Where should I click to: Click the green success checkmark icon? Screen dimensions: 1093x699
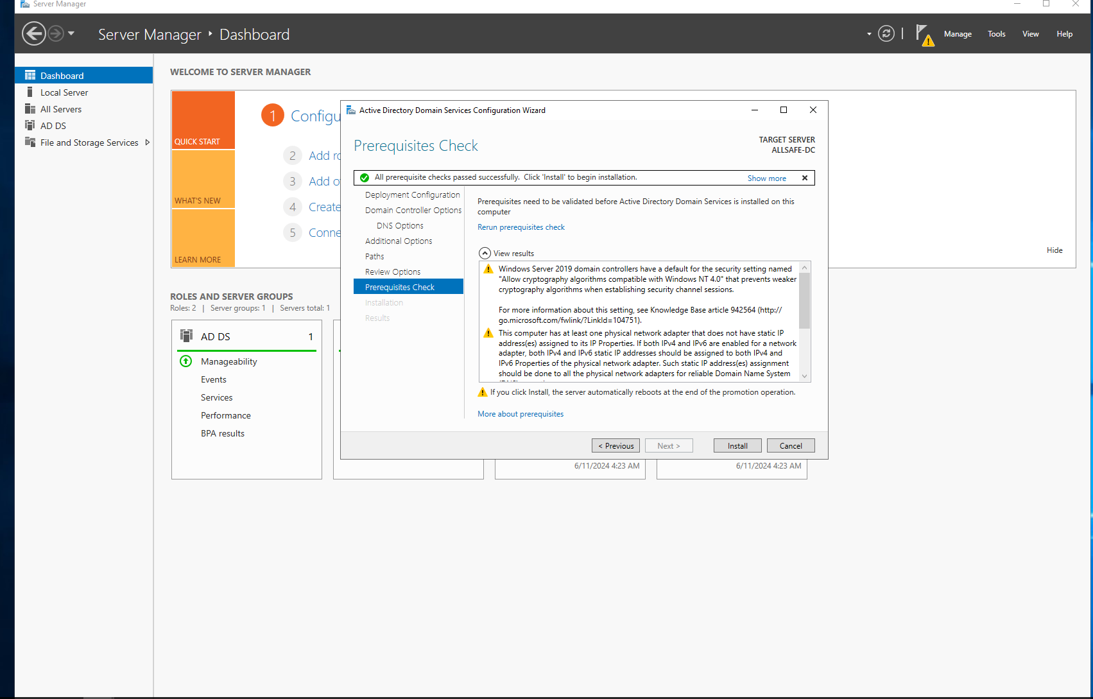(365, 178)
